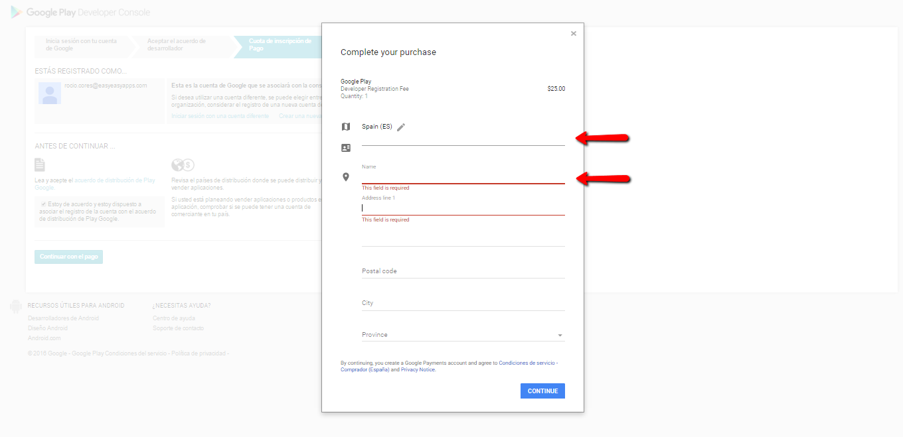903x437 pixels.
Task: Click the map icon beside Spain (ES)
Action: [x=346, y=126]
